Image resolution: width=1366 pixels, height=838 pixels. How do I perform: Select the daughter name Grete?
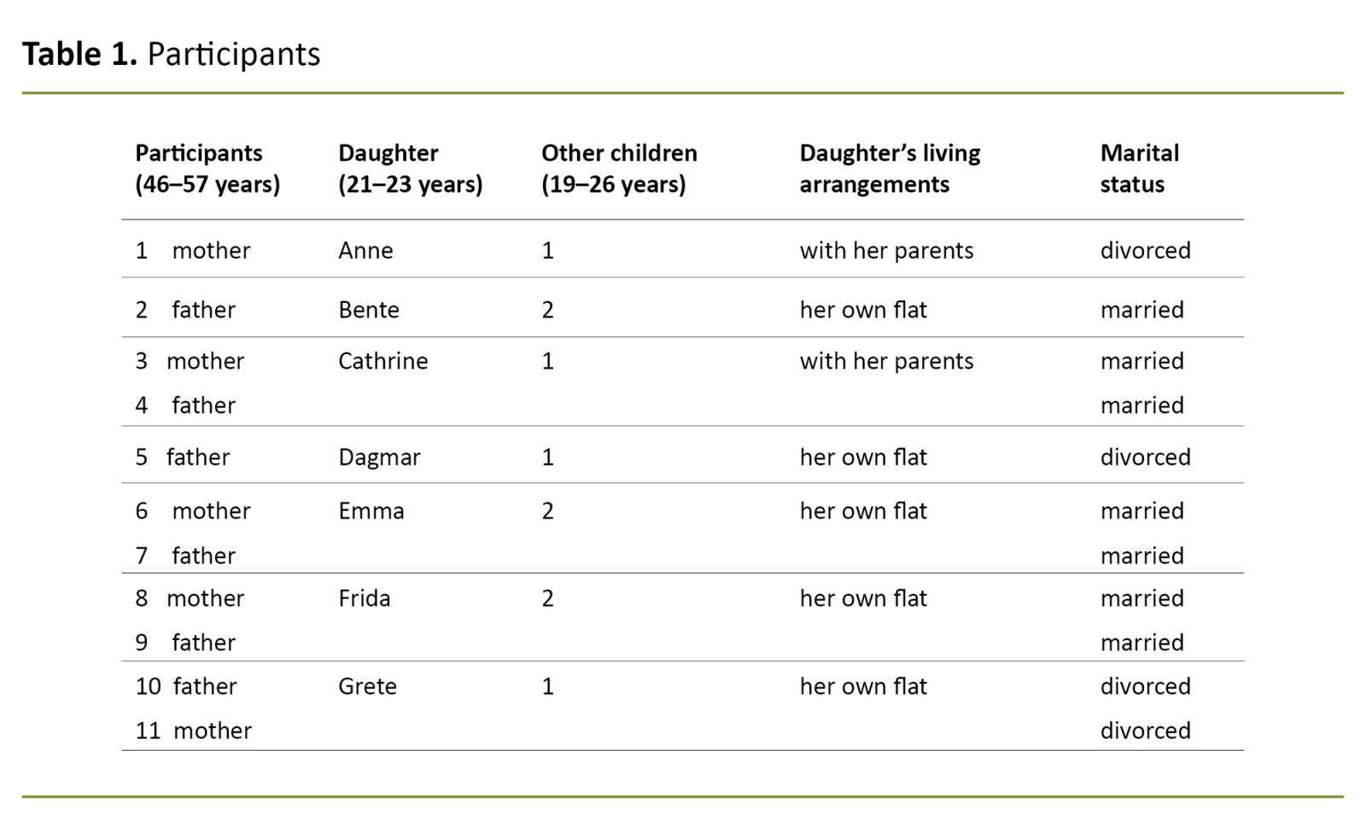(x=367, y=686)
